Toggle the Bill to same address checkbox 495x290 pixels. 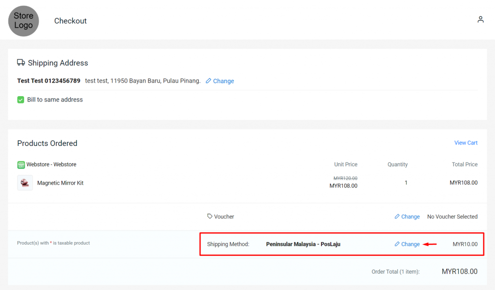click(21, 100)
